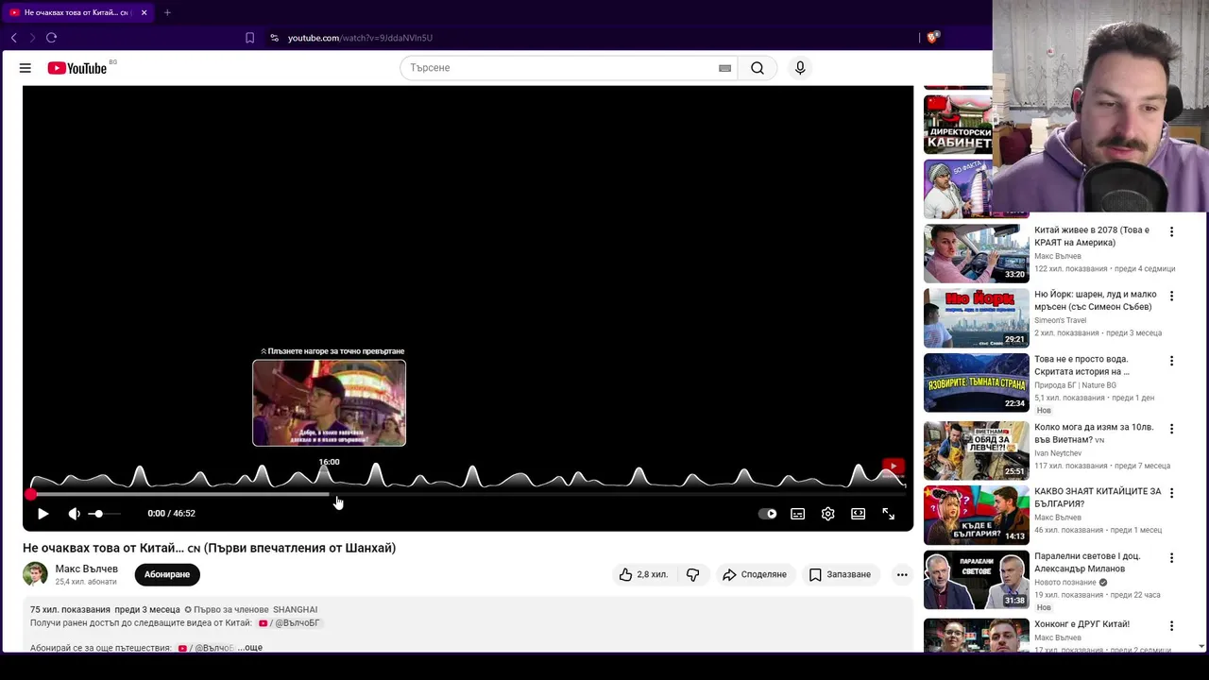
Task: Open the Макс Вълчев channel avatar
Action: pyautogui.click(x=35, y=574)
